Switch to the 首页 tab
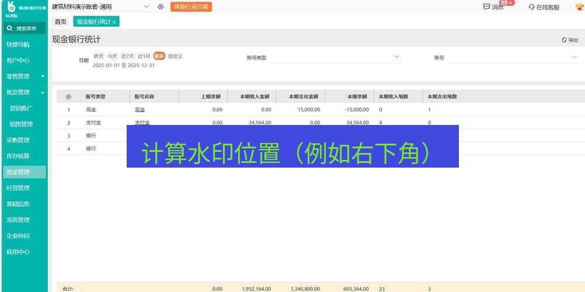The height and width of the screenshot is (292, 585). tap(61, 22)
